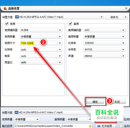Open the 视频质量 dropdown in the 视频 panel
This screenshot has height=128, width=130.
click(41, 37)
